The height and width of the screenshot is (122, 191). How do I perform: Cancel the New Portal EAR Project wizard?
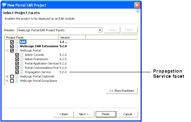(x=128, y=114)
